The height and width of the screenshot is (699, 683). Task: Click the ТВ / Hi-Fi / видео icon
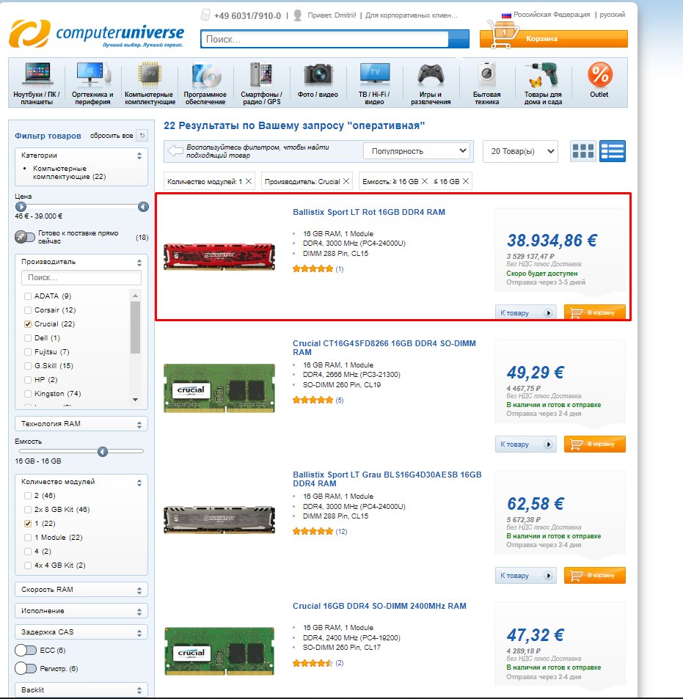point(374,73)
